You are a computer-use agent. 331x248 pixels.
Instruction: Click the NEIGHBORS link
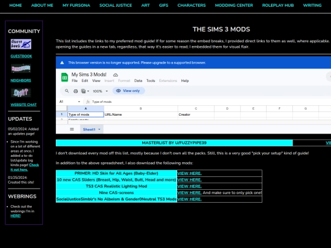coord(21,80)
